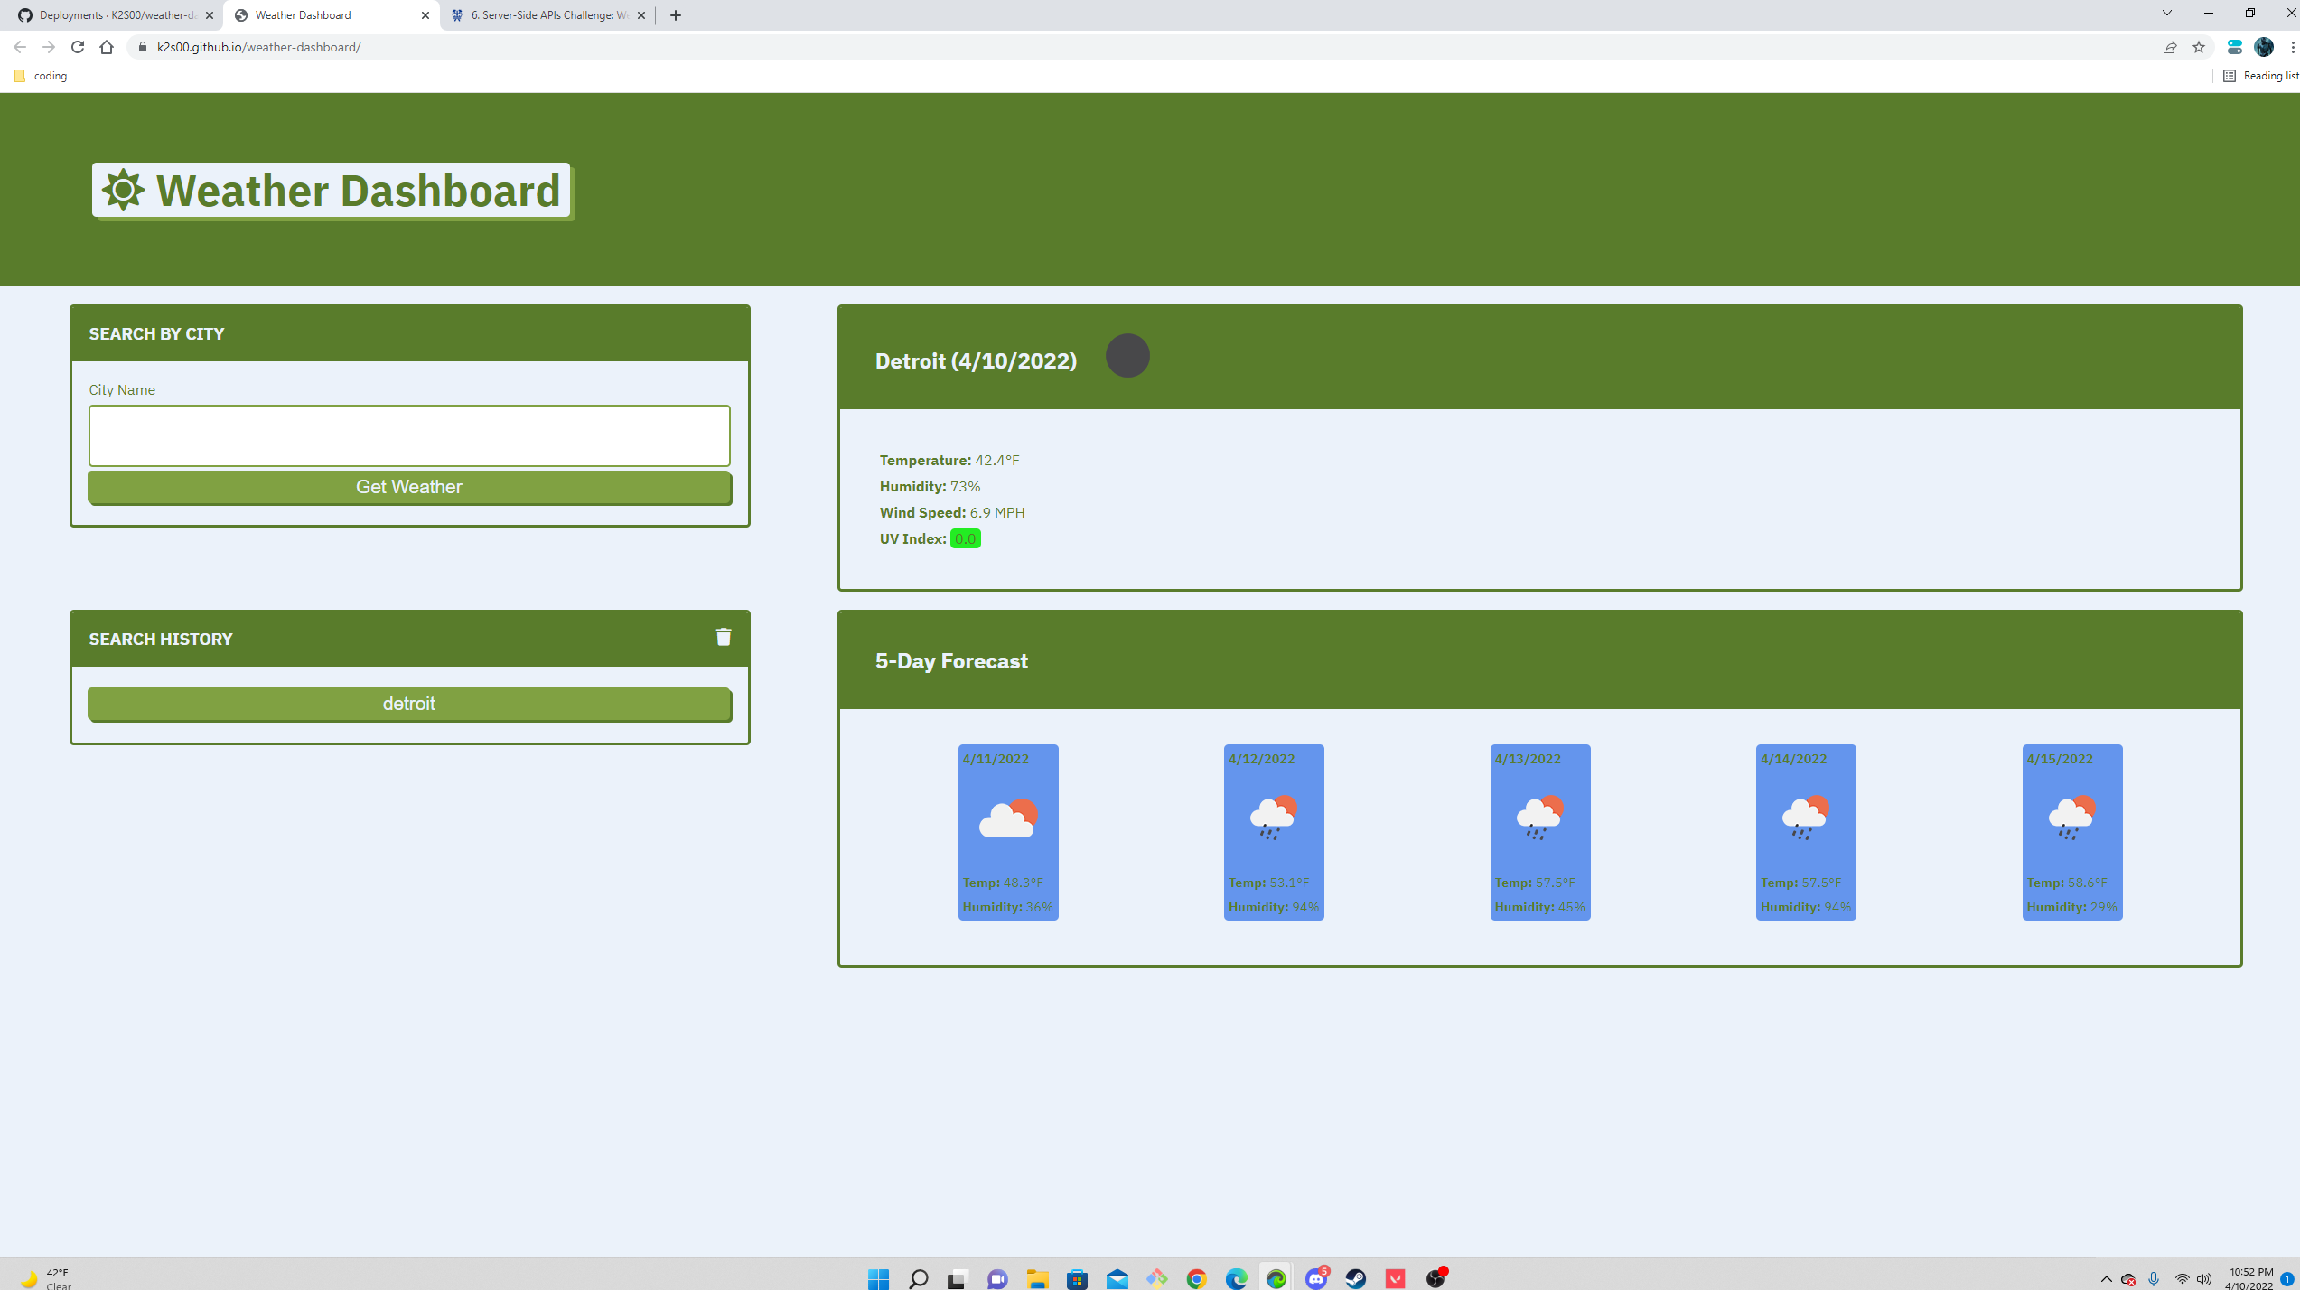This screenshot has height=1290, width=2300.
Task: Open the browser home page icon
Action: click(x=107, y=47)
